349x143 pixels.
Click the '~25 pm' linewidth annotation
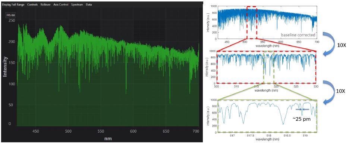click(x=302, y=119)
